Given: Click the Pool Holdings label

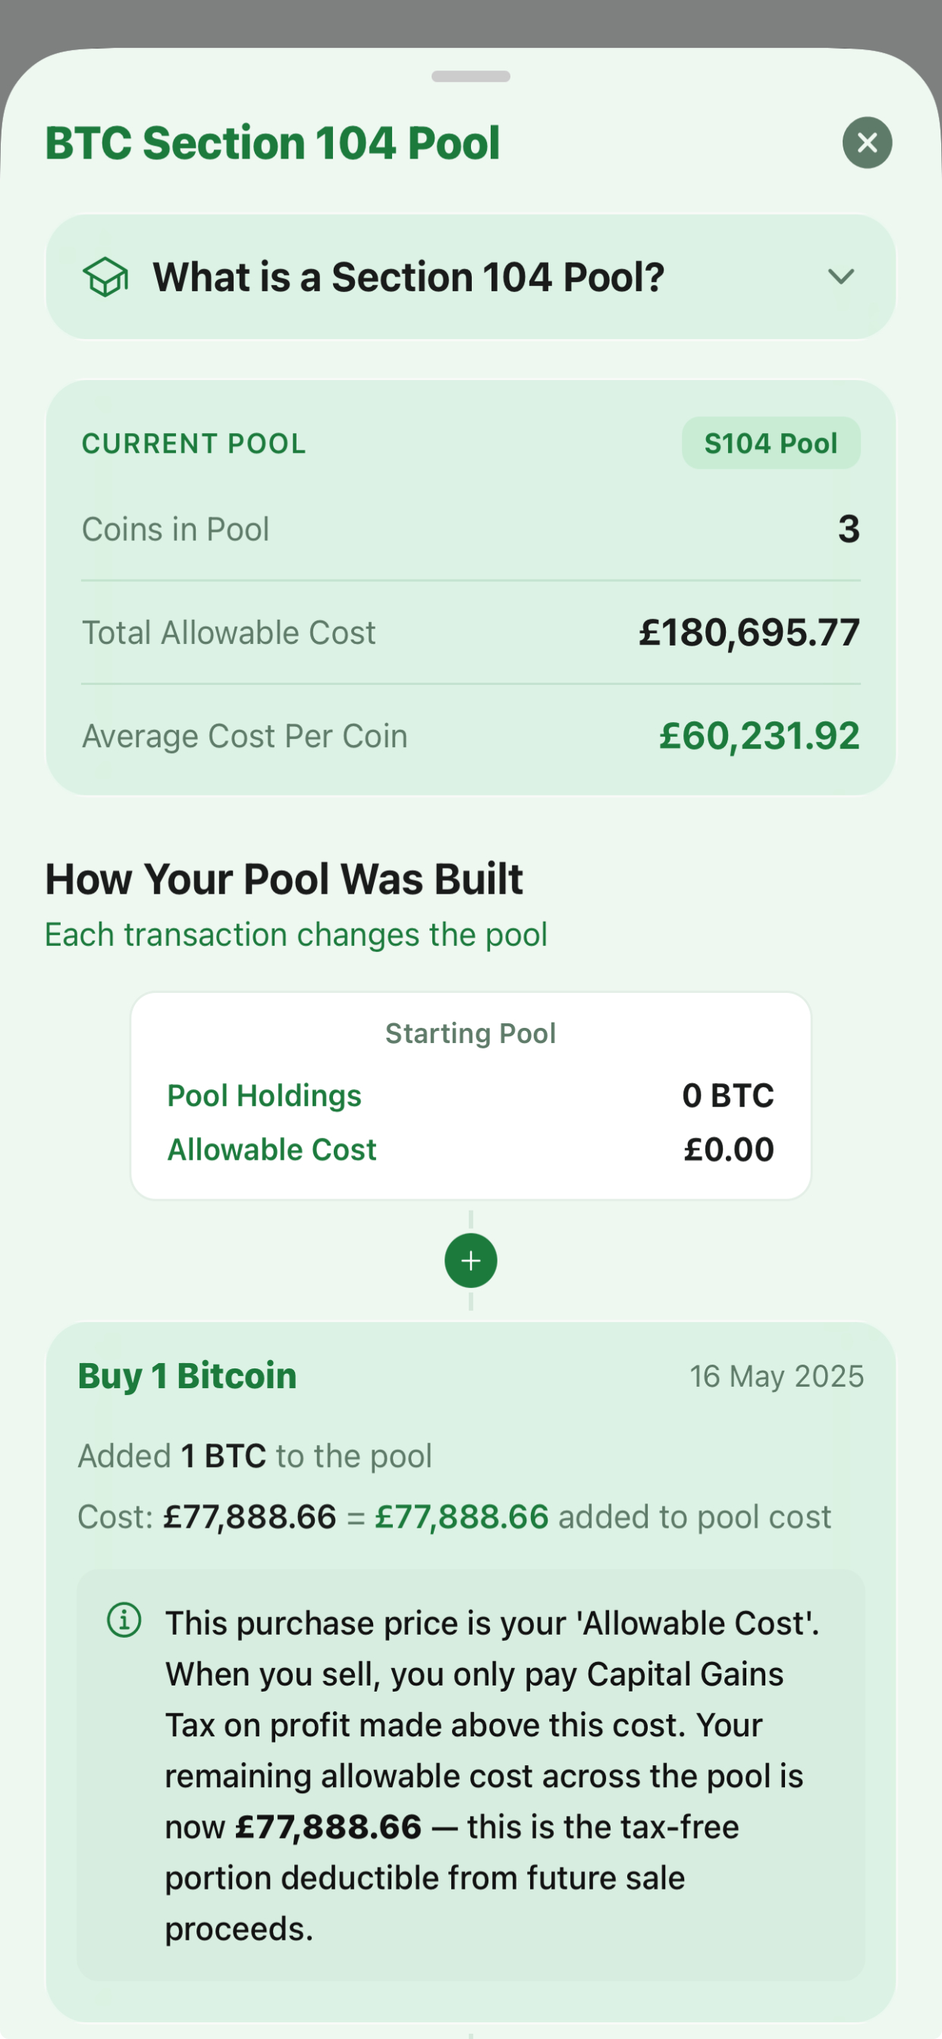Looking at the screenshot, I should [x=265, y=1095].
